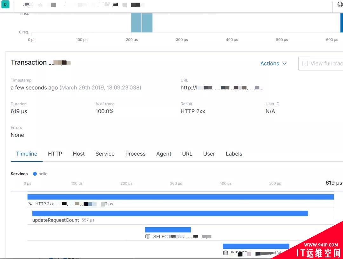Image resolution: width=343 pixels, height=259 pixels.
Task: Click the Duration value 619 µs
Action: [19, 111]
